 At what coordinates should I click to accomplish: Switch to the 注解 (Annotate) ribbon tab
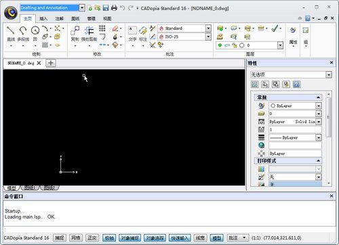(x=60, y=18)
